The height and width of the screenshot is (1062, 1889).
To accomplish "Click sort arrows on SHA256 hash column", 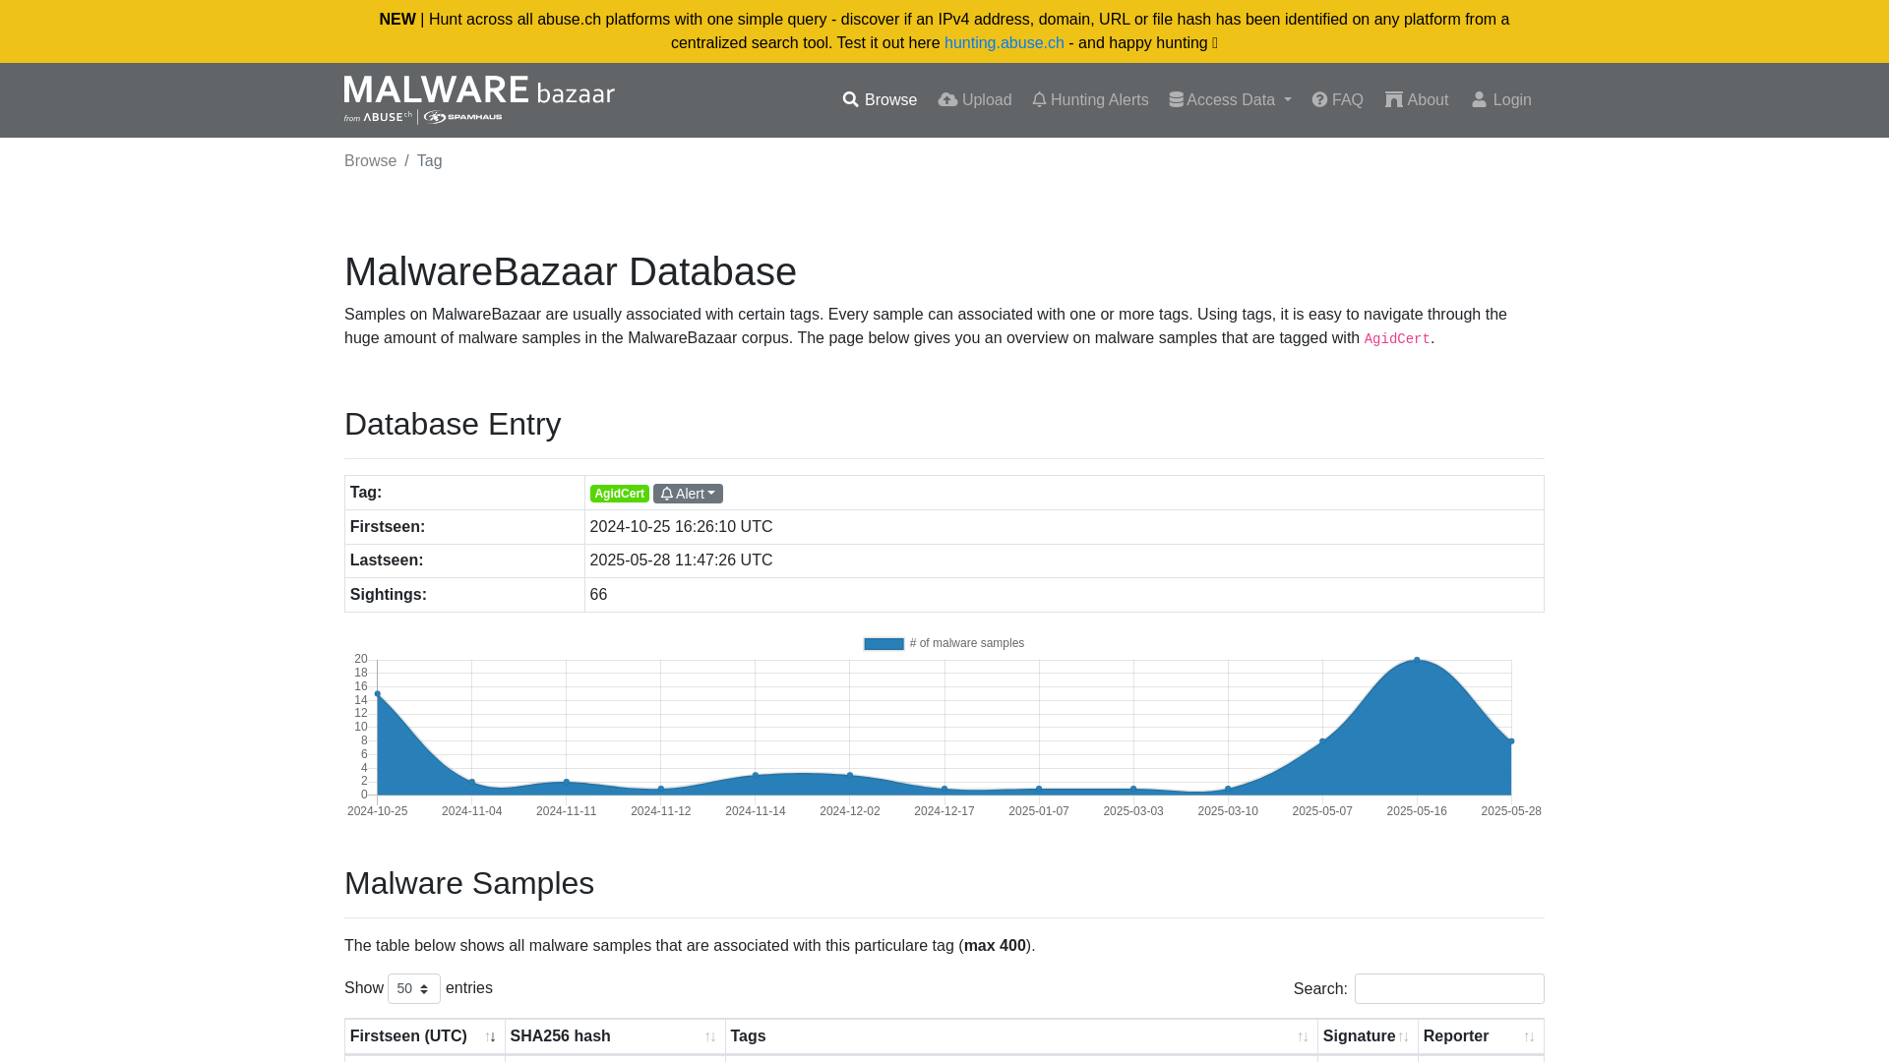I will 710,1037.
